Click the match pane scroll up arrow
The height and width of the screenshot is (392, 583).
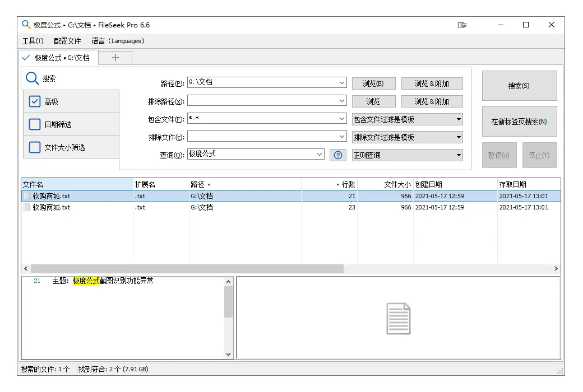(x=228, y=282)
